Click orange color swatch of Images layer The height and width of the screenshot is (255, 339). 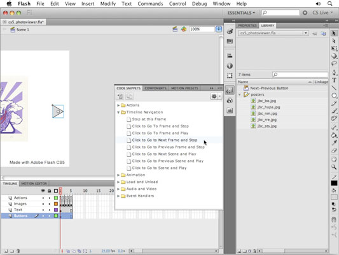click(56, 204)
